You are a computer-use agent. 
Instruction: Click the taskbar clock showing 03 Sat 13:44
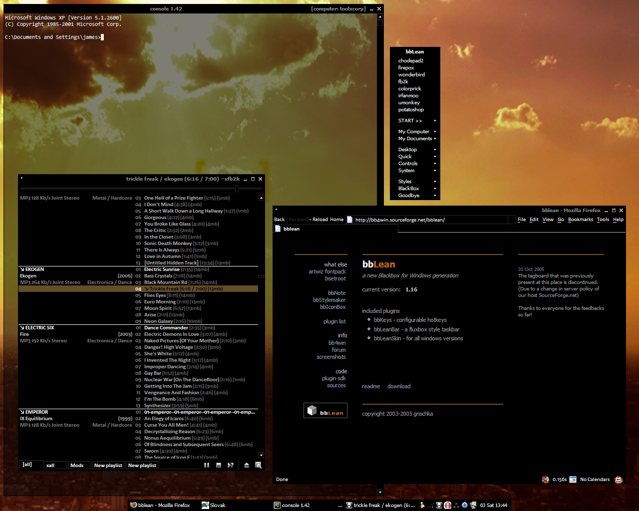click(494, 505)
